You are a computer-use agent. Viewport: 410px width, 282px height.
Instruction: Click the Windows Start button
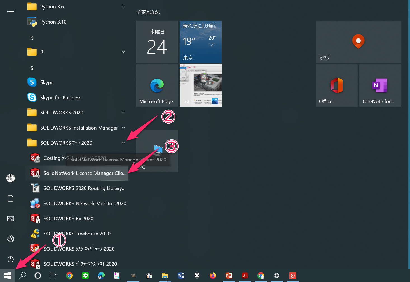[x=8, y=276]
